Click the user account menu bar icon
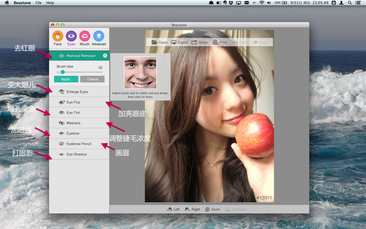The image size is (366, 229). (342, 3)
